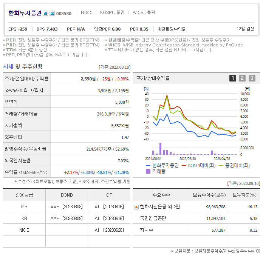Click the 주가/상대수익률 chart title

[x=153, y=78]
